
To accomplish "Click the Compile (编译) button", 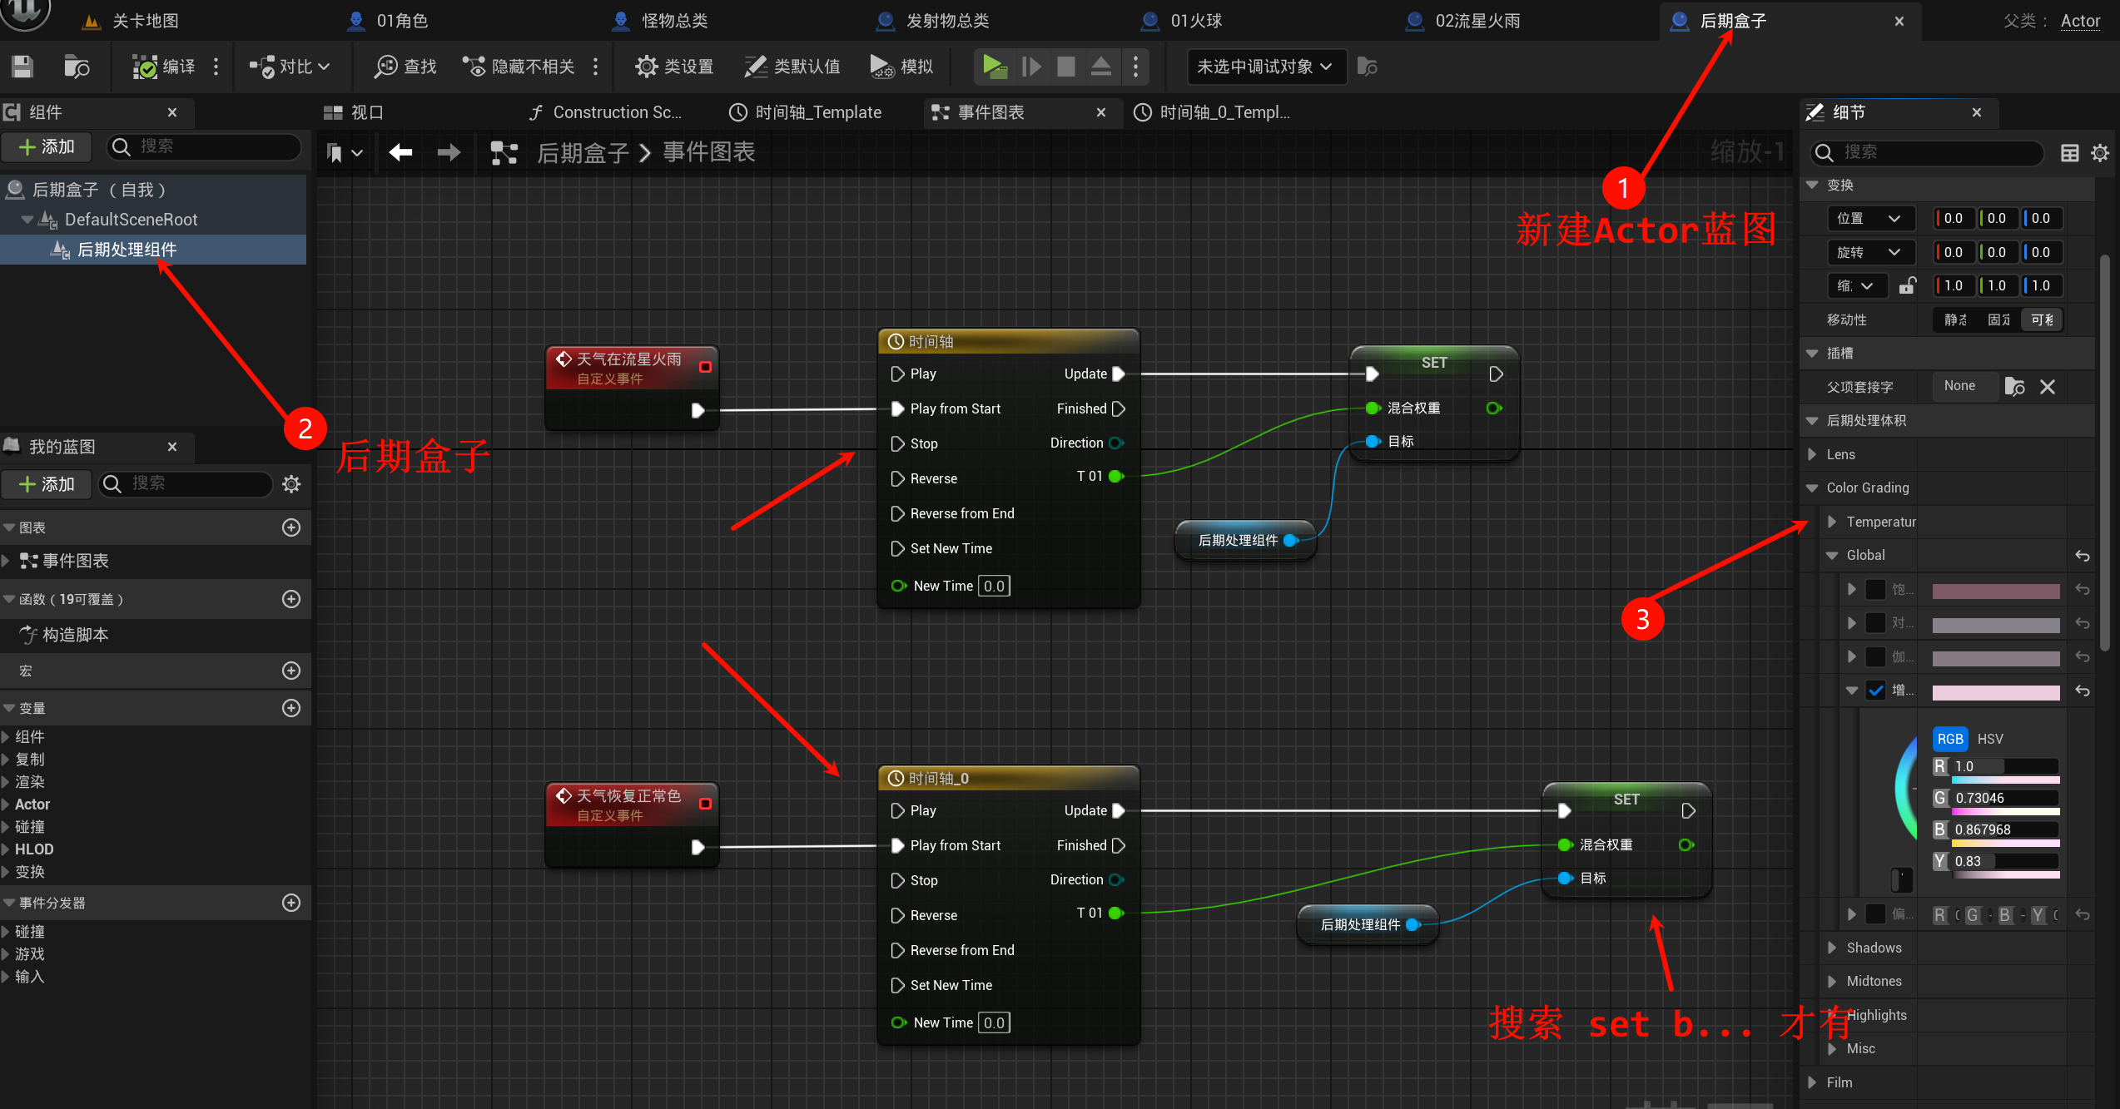I will [164, 67].
